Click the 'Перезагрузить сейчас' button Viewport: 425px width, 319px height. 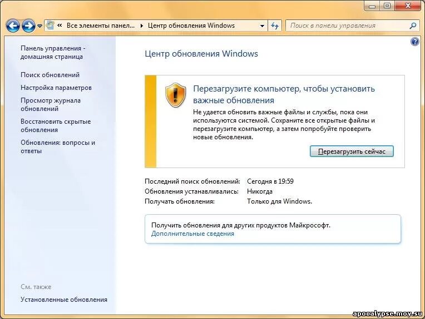click(x=352, y=151)
